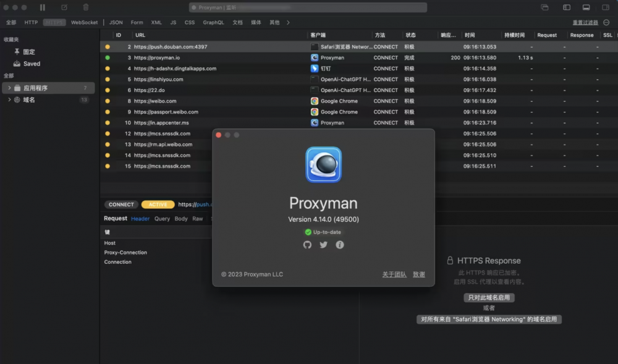Switch to the Request Query tab
Image resolution: width=618 pixels, height=364 pixels.
(162, 219)
